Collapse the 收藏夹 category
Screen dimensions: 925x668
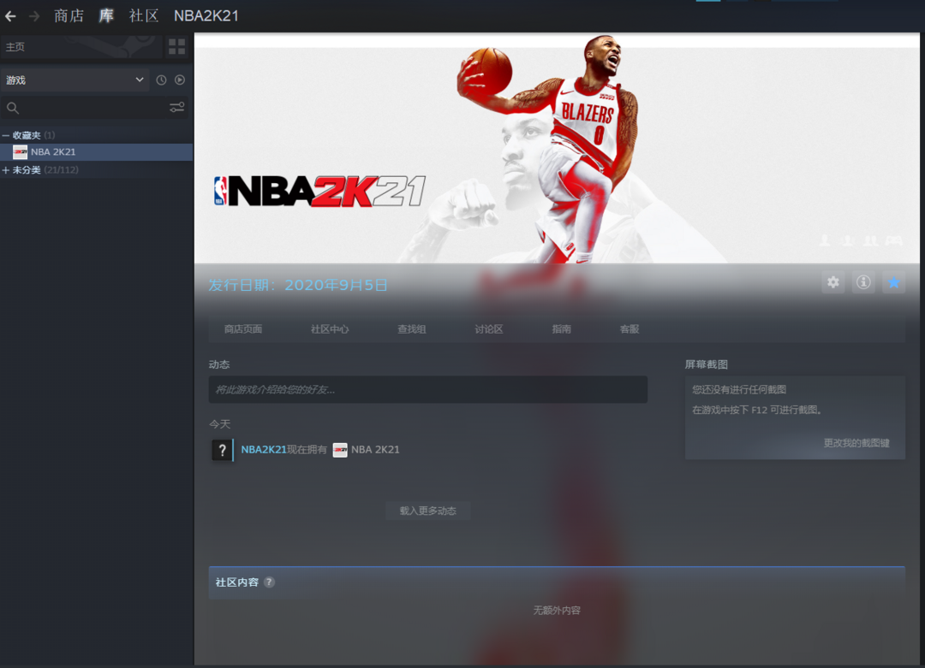pos(6,136)
